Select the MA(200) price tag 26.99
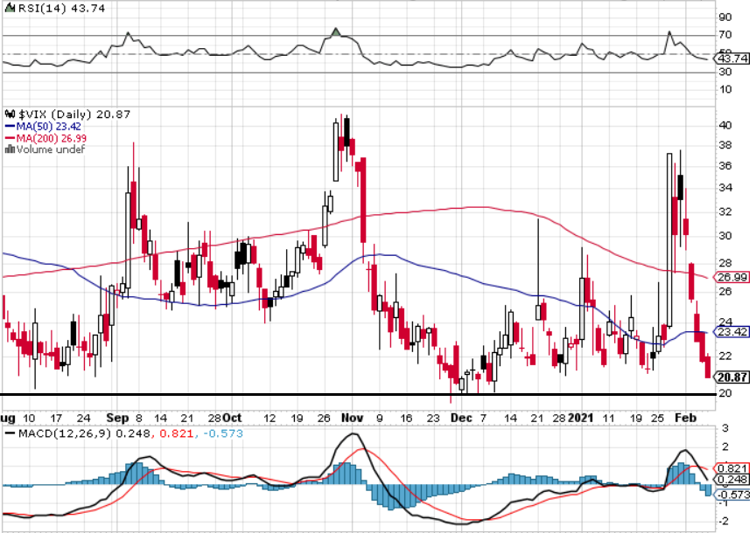This screenshot has height=533, width=756. 731,277
